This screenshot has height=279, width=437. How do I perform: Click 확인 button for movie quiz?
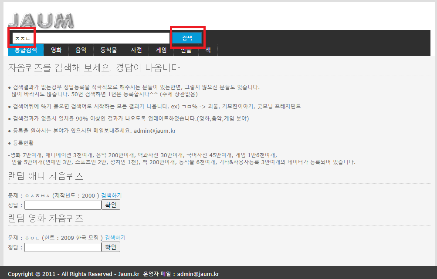coord(111,247)
